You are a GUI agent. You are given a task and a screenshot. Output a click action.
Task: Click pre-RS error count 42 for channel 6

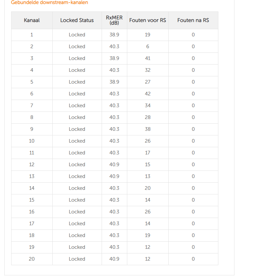(x=148, y=94)
